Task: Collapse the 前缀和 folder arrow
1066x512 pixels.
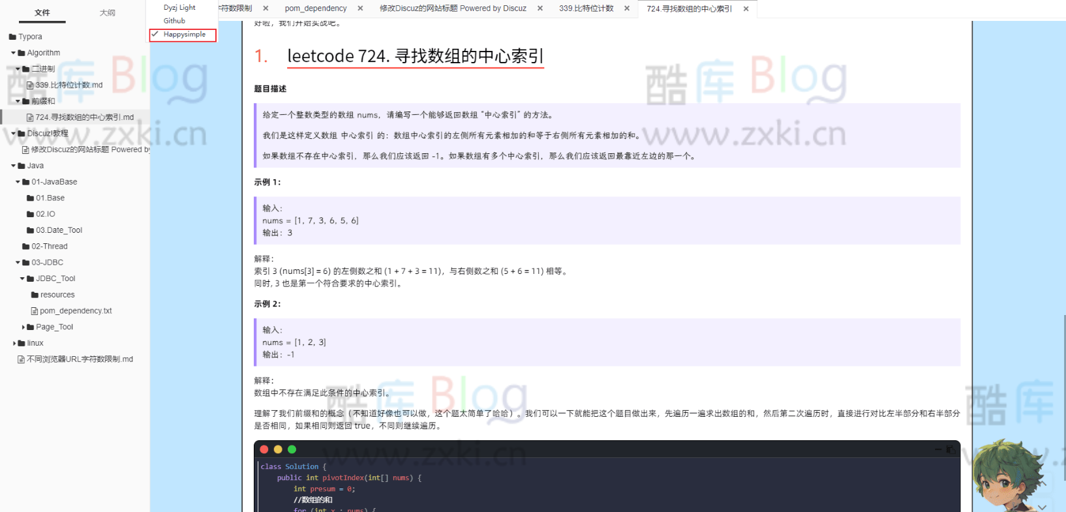Action: point(18,101)
